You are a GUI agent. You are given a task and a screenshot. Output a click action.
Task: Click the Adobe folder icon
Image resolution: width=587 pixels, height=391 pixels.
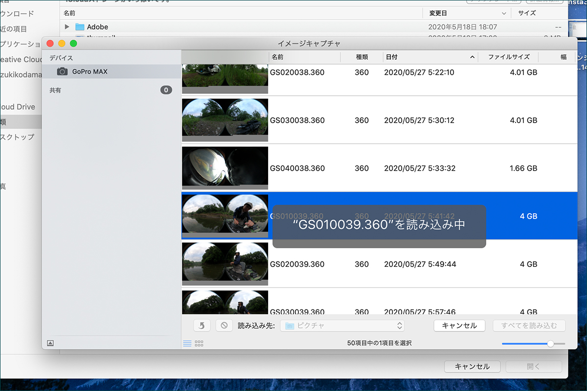80,27
